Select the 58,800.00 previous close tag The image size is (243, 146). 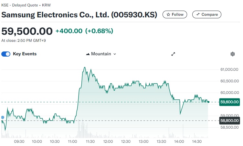pyautogui.click(x=229, y=121)
